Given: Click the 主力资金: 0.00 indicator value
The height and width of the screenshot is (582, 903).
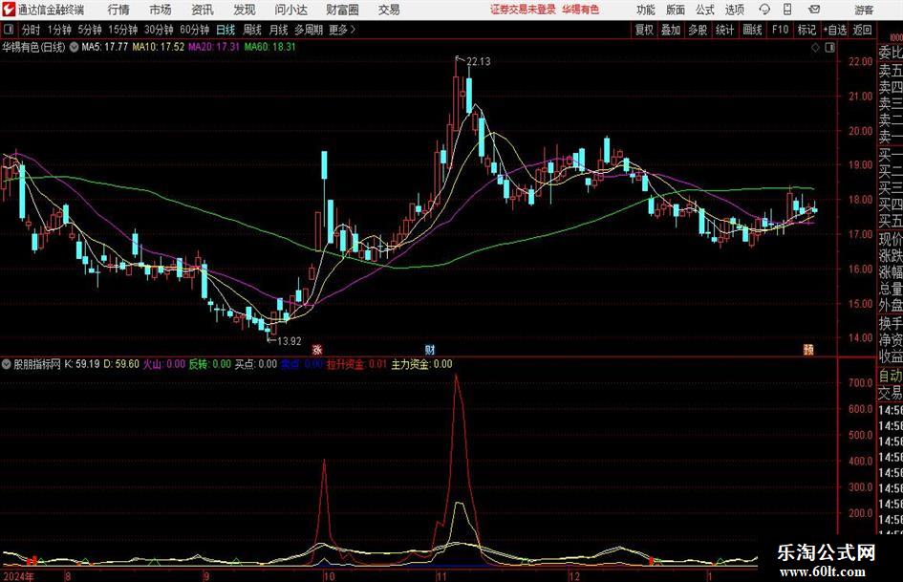Looking at the screenshot, I should (x=421, y=364).
